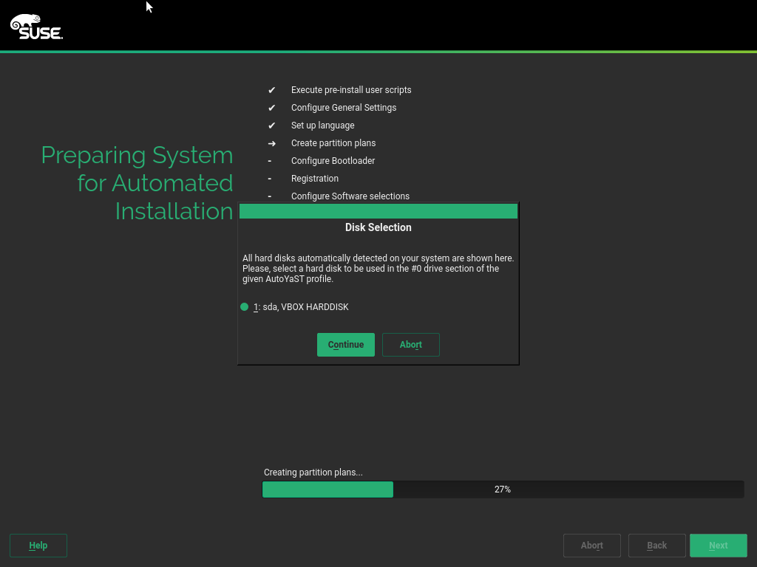
Task: Click the Preparing System for Automated Installation title
Action: 137,183
